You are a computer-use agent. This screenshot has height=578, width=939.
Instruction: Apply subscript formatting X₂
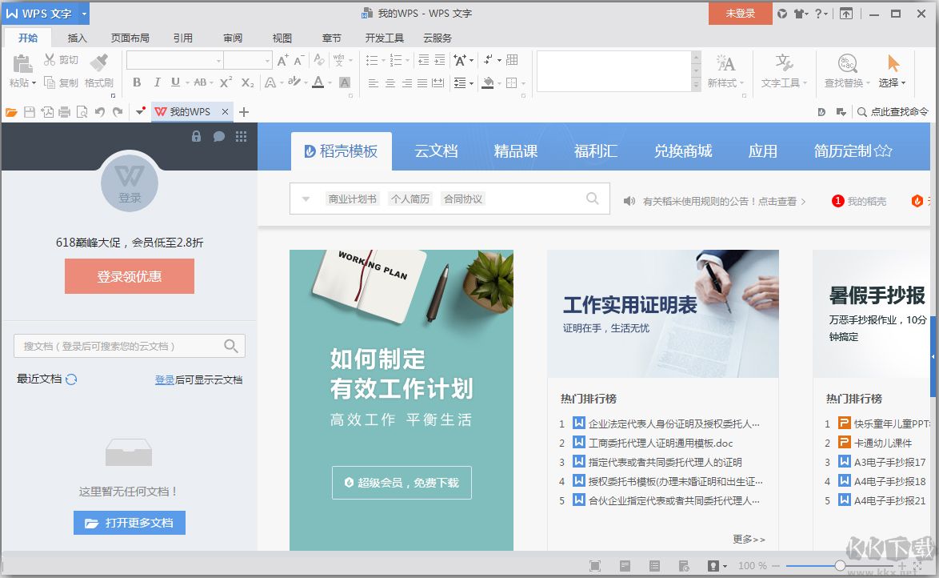click(x=248, y=82)
